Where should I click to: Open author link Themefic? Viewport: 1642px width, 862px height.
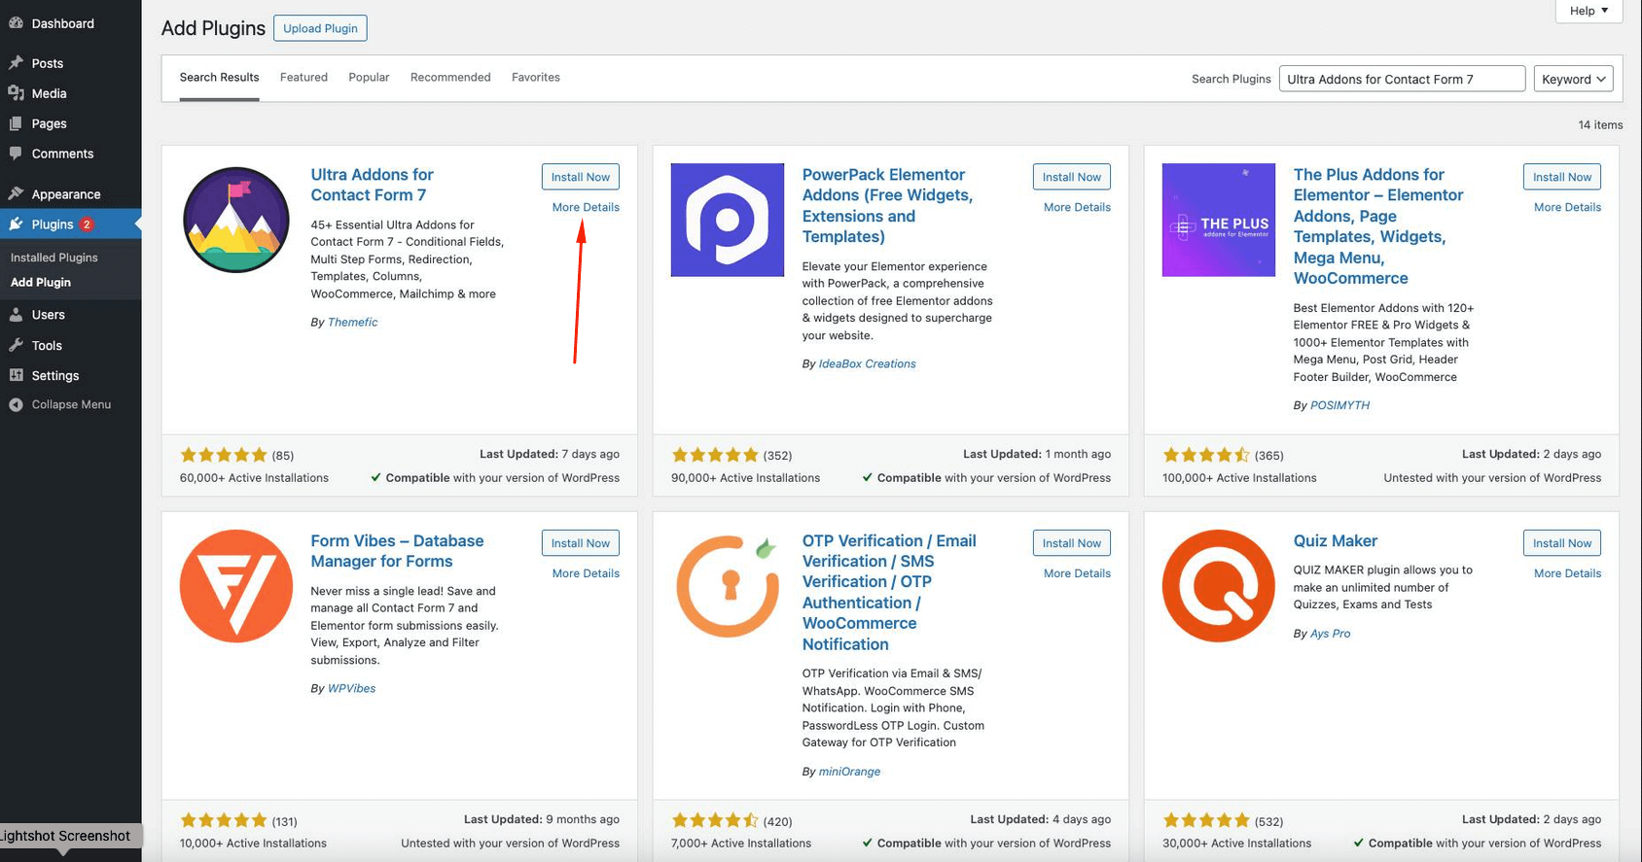(x=352, y=322)
